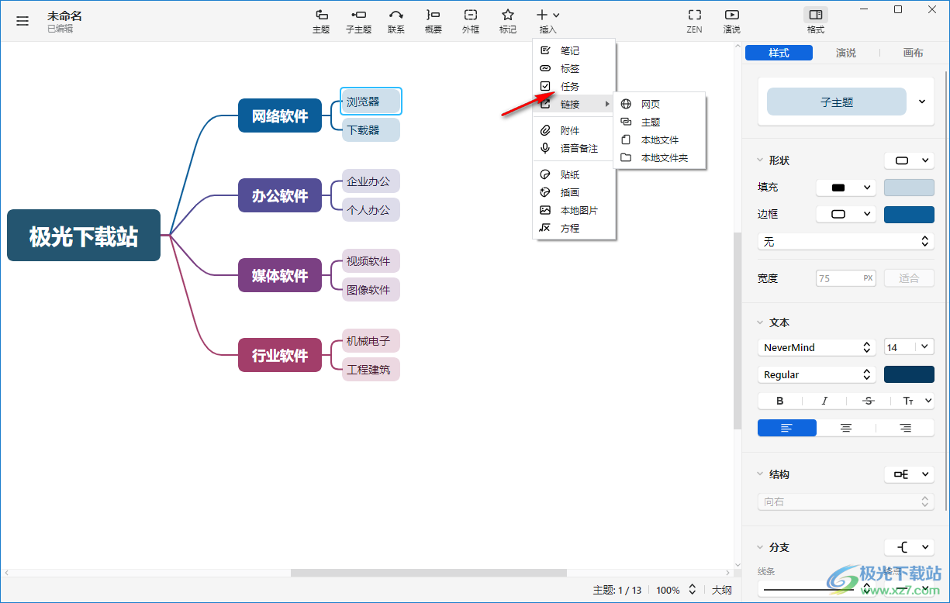Collapse the 文本 text section
The height and width of the screenshot is (603, 950).
click(760, 322)
